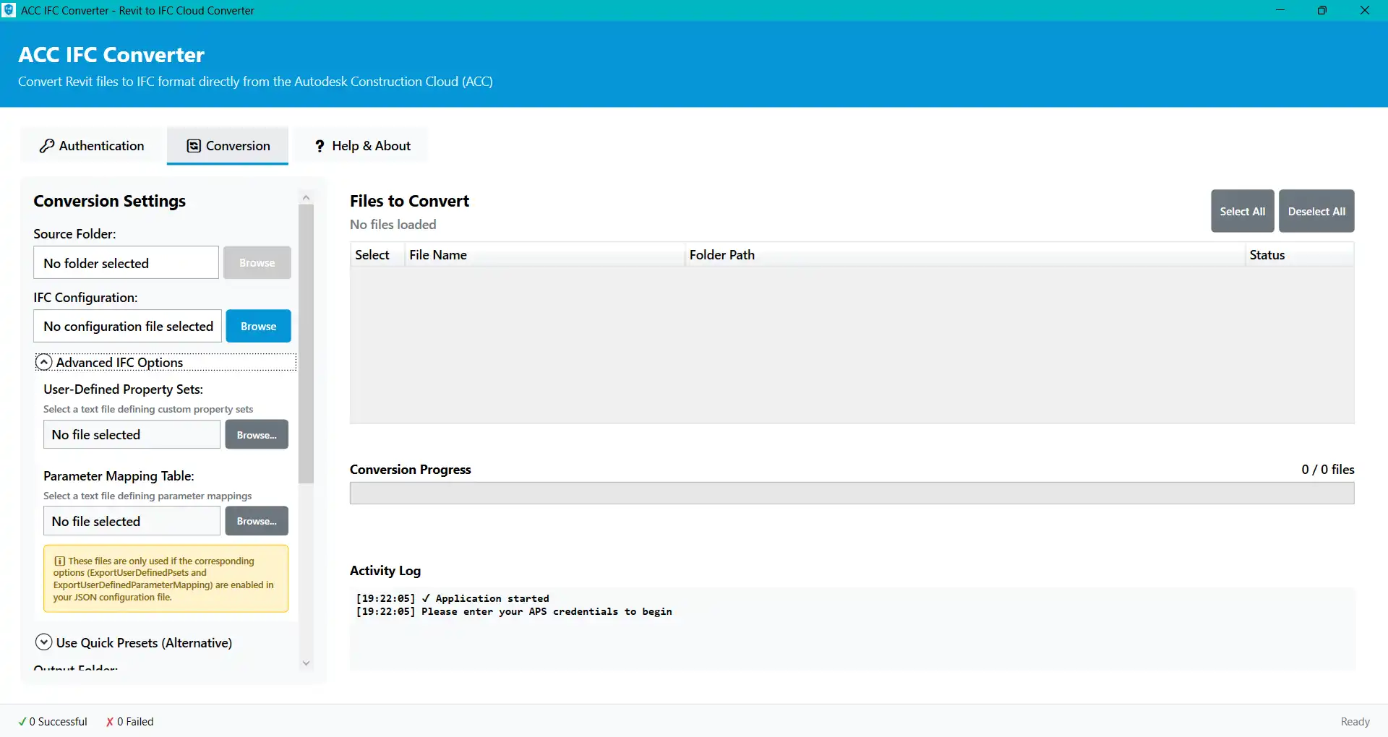Click the green checkmark Successful icon
Screen dimensions: 1388x737
click(x=22, y=722)
